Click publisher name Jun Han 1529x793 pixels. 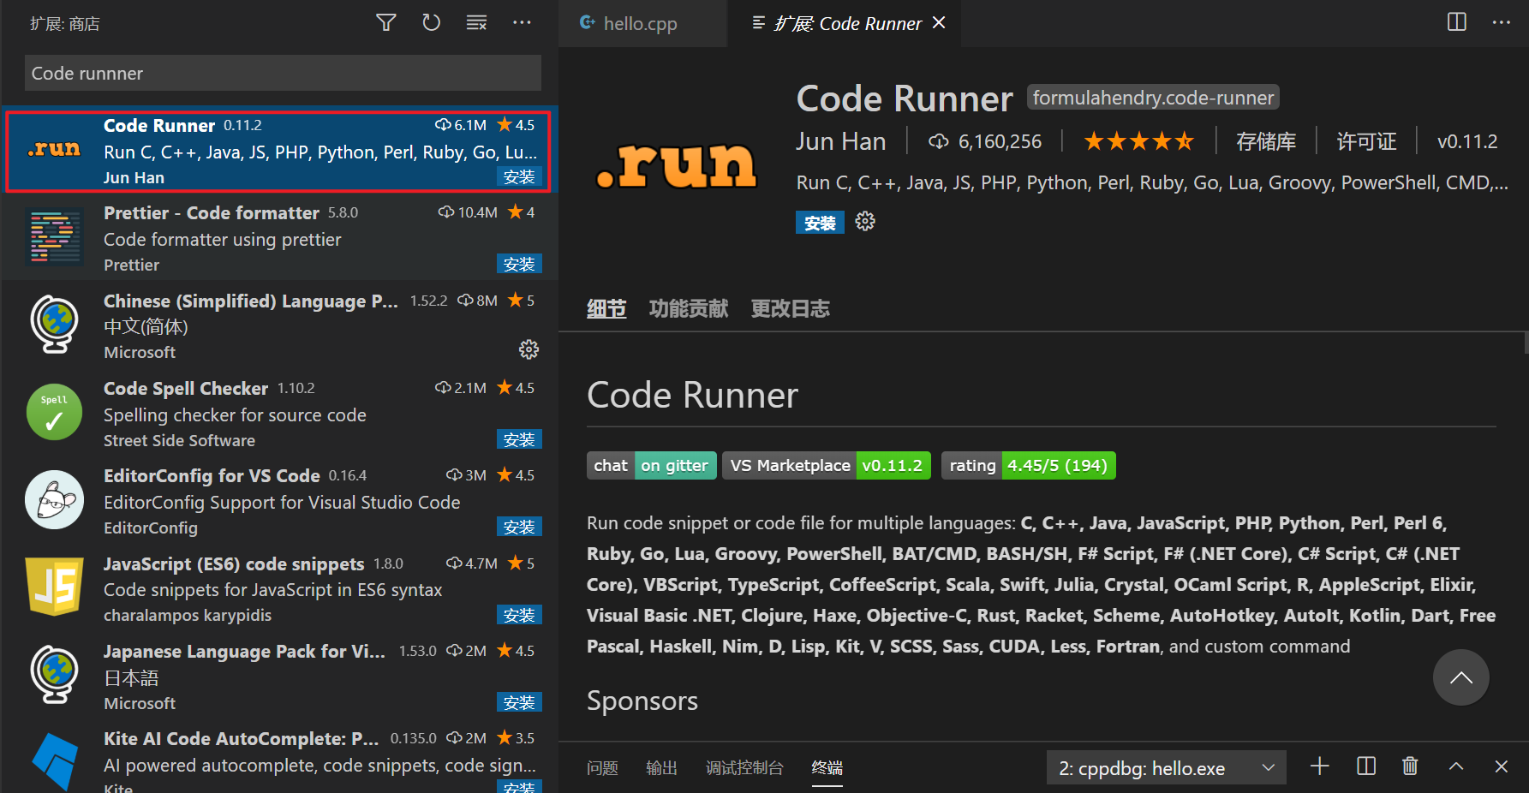click(x=840, y=141)
